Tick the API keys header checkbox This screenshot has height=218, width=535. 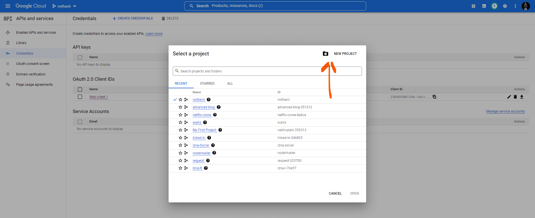click(x=80, y=57)
